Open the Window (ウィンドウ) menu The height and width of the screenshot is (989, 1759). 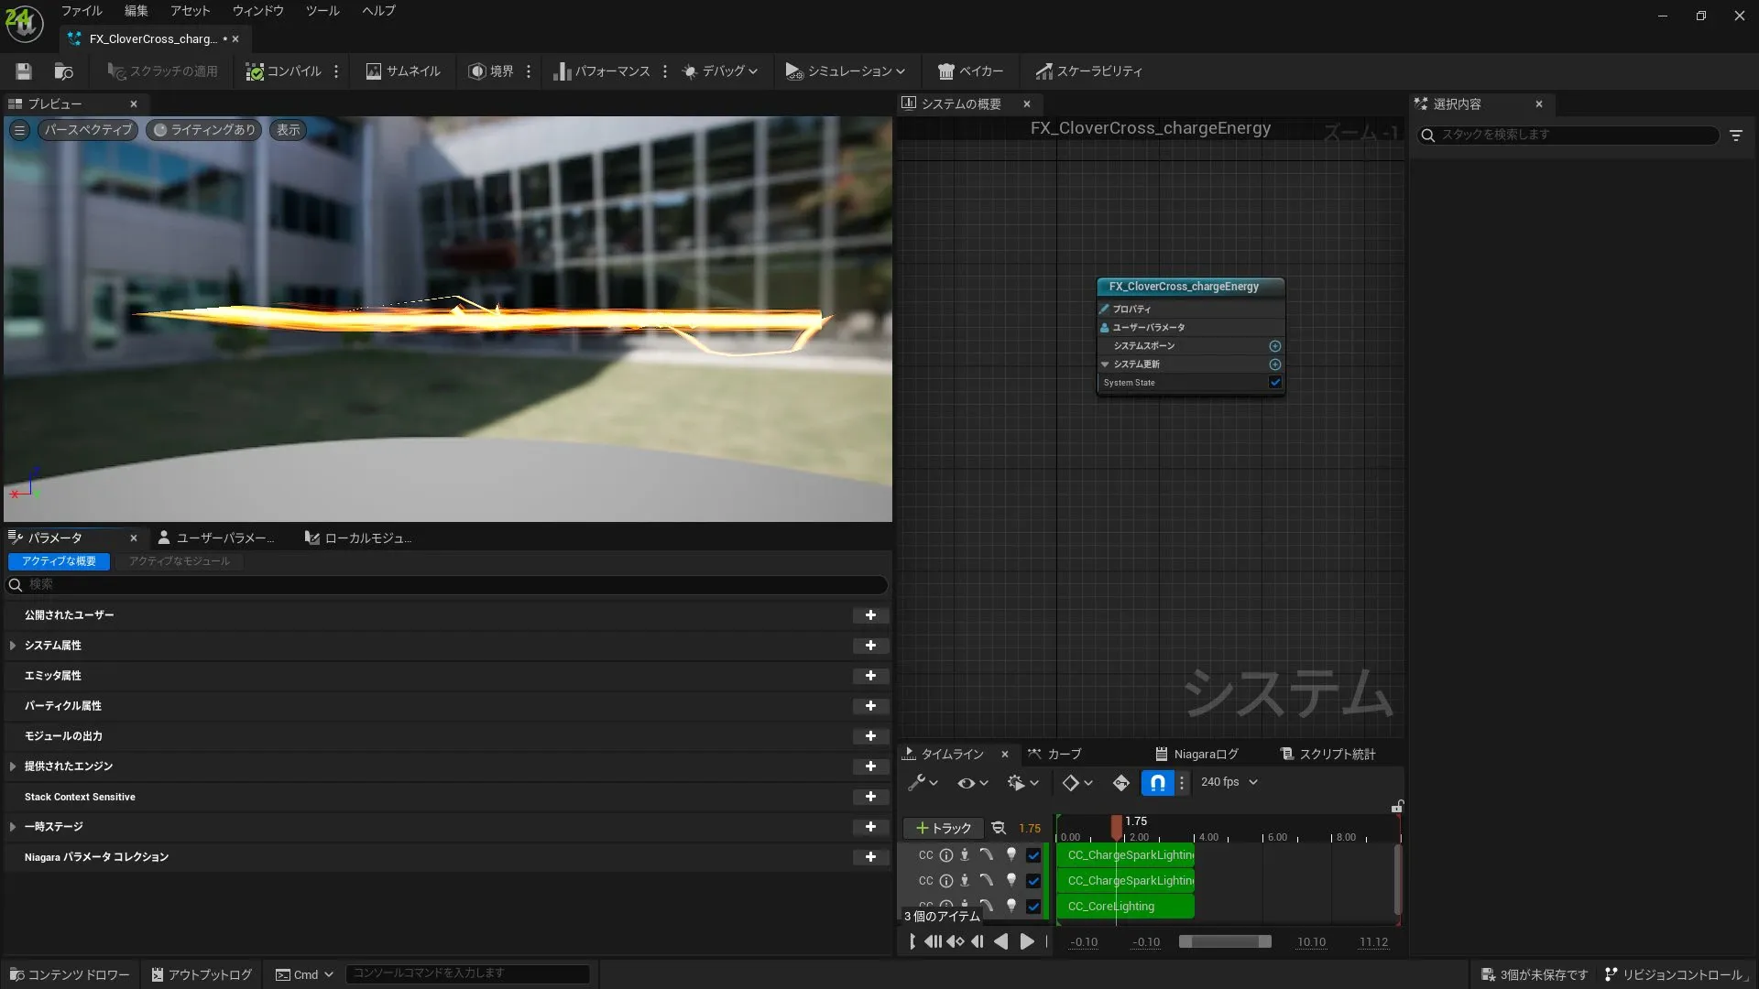(257, 11)
